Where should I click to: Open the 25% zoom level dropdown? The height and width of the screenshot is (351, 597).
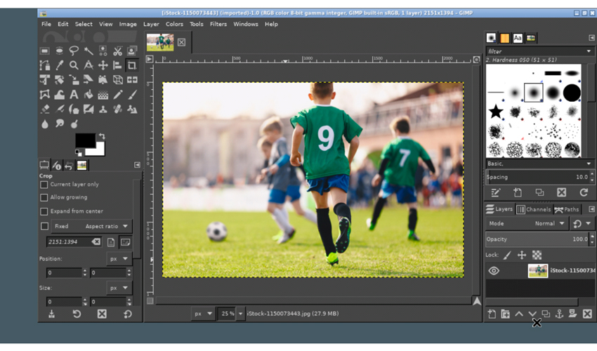coord(241,314)
